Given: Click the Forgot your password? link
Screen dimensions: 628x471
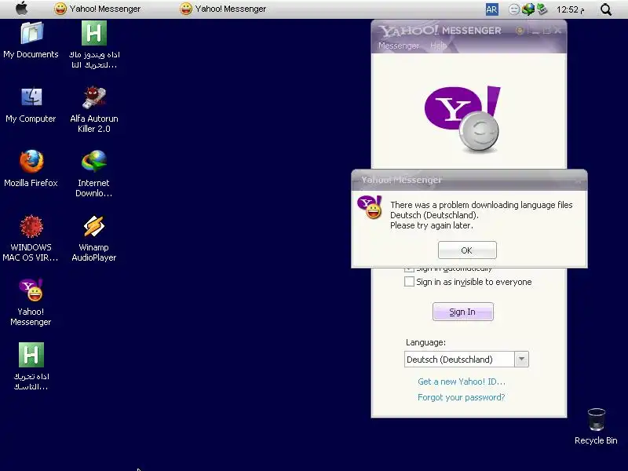Looking at the screenshot, I should [461, 397].
